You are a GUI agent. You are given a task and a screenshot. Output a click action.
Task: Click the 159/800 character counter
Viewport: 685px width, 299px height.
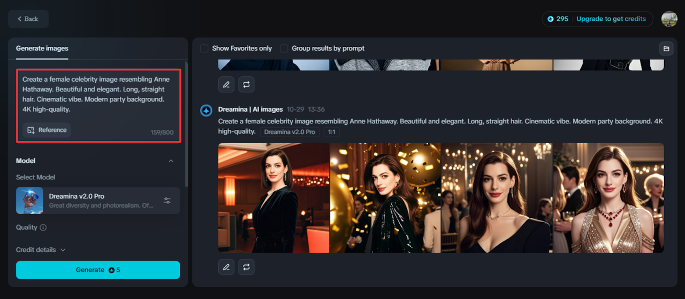coord(162,132)
